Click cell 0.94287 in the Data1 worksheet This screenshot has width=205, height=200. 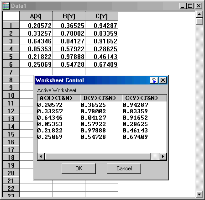tap(102, 25)
